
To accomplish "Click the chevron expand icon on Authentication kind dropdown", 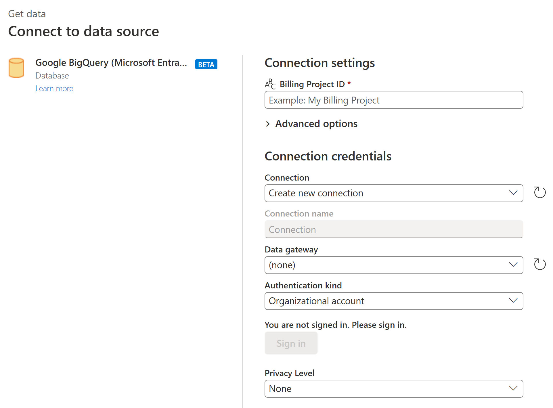I will [x=514, y=301].
